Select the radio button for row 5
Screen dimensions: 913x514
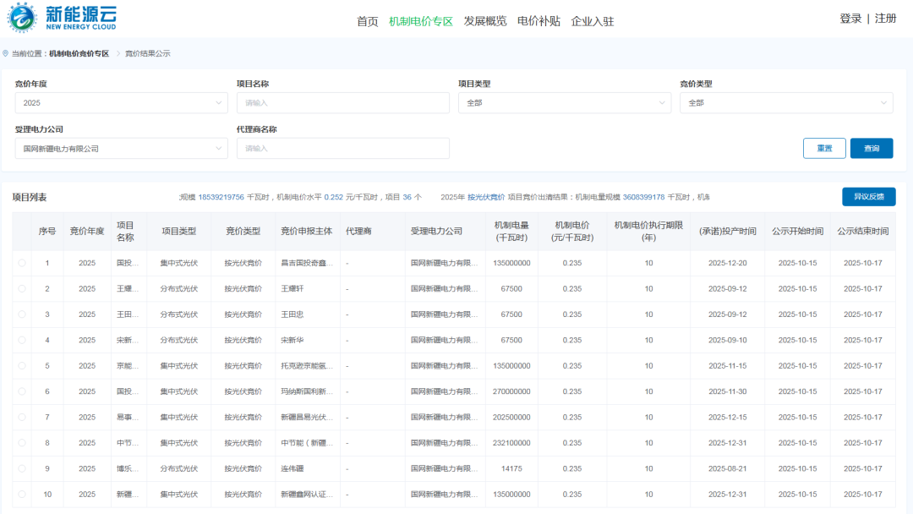(22, 366)
